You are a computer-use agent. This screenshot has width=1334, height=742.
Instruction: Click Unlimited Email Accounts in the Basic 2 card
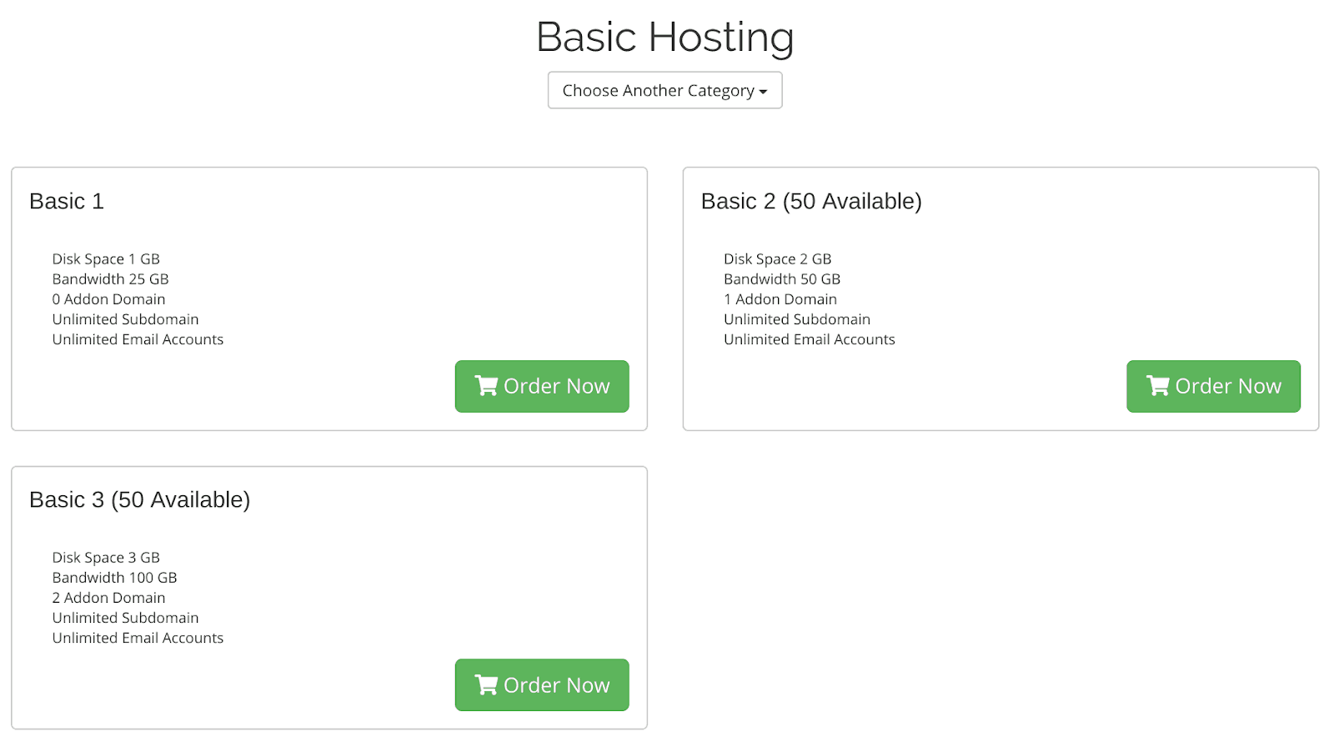click(x=810, y=339)
